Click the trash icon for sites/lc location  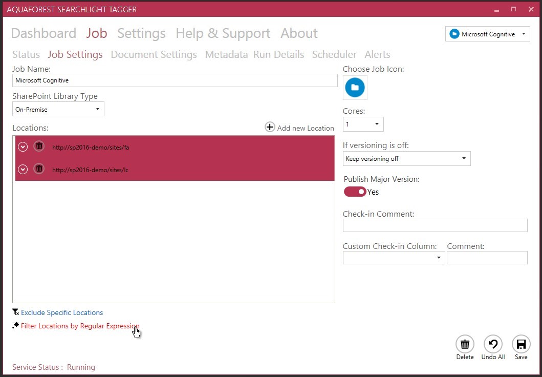(x=39, y=169)
